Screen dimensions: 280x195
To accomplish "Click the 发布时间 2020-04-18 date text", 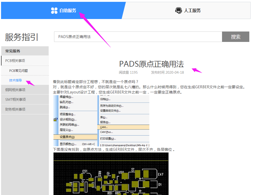I will [x=167, y=72].
